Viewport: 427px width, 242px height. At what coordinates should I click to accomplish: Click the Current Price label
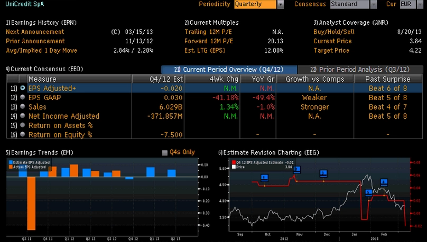click(332, 41)
